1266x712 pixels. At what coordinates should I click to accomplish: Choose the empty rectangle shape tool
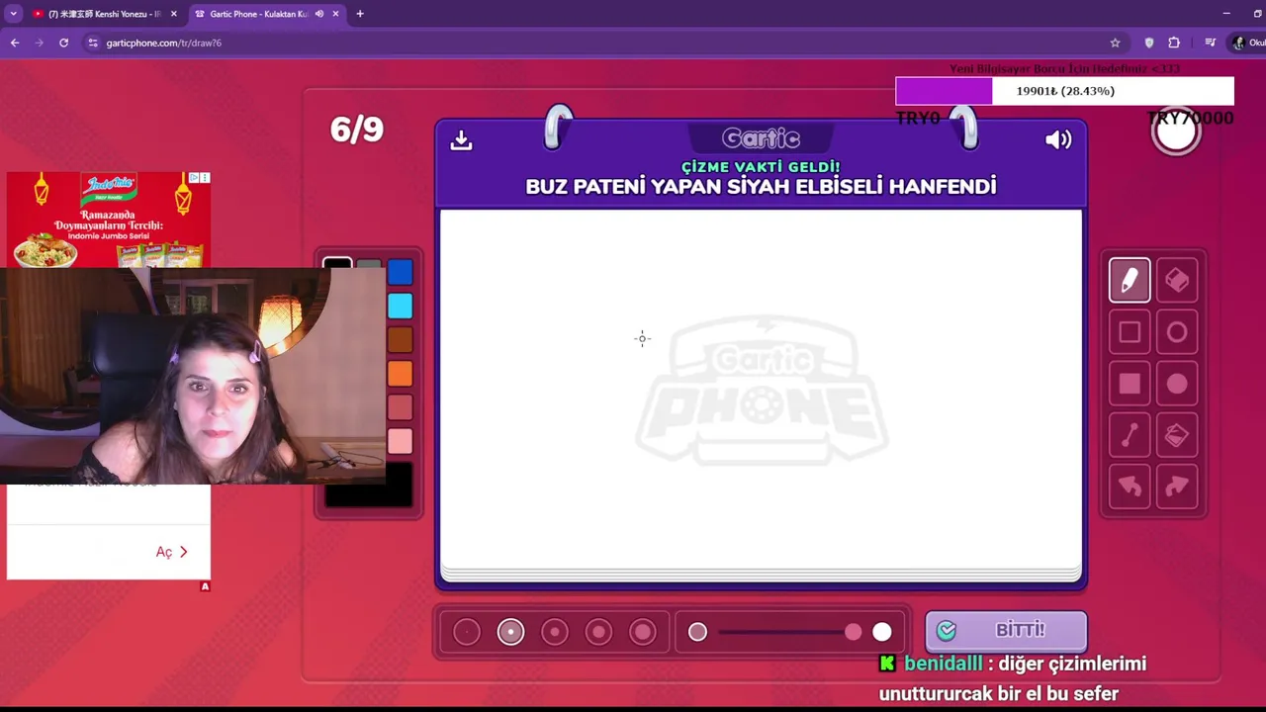(x=1130, y=332)
